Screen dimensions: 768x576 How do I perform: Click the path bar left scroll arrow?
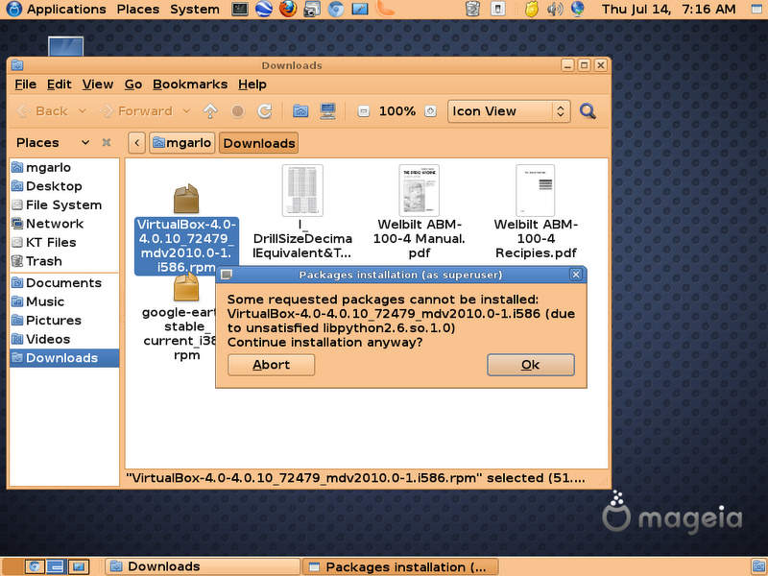coord(136,143)
